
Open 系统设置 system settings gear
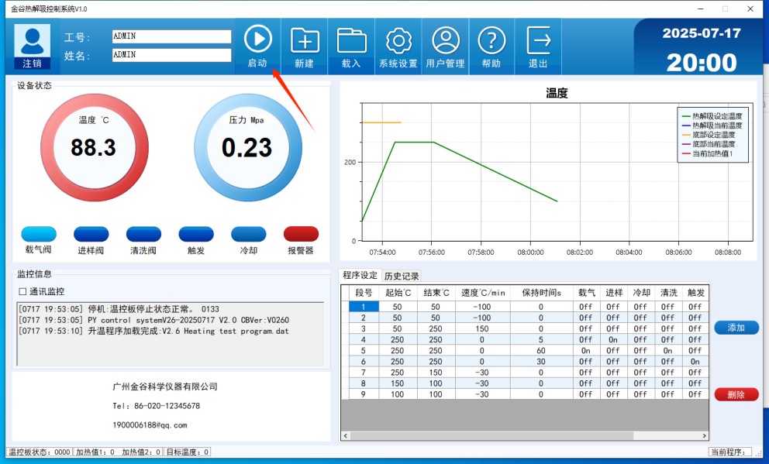point(398,40)
